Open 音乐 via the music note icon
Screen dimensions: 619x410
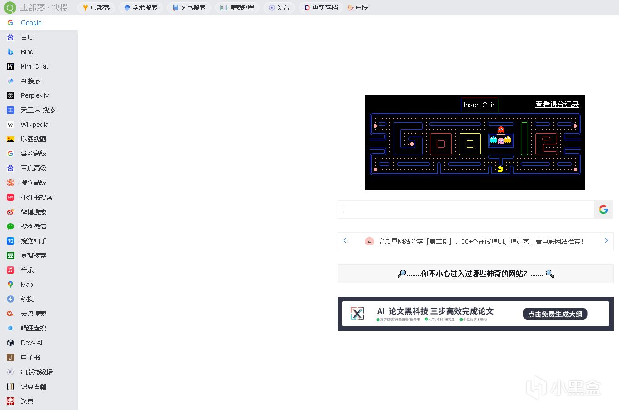coord(10,270)
